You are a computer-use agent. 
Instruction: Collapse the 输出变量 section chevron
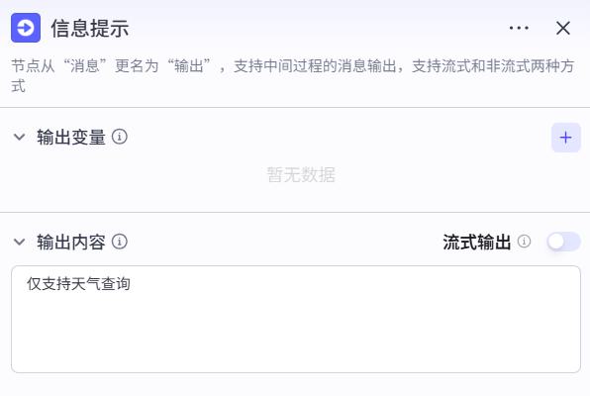[19, 137]
